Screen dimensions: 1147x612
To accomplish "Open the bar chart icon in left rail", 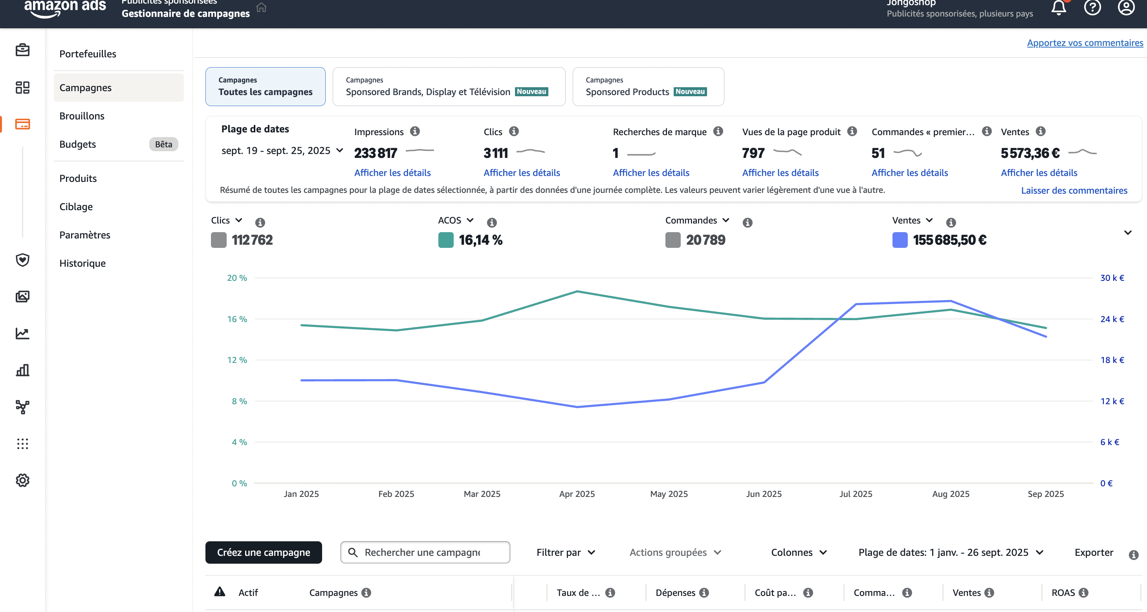I will pos(22,370).
